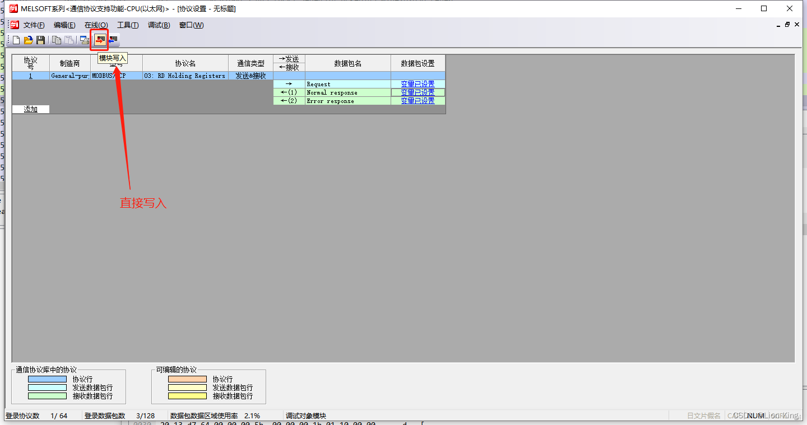Save the protocol settings with the Save icon
The image size is (807, 425).
click(40, 39)
